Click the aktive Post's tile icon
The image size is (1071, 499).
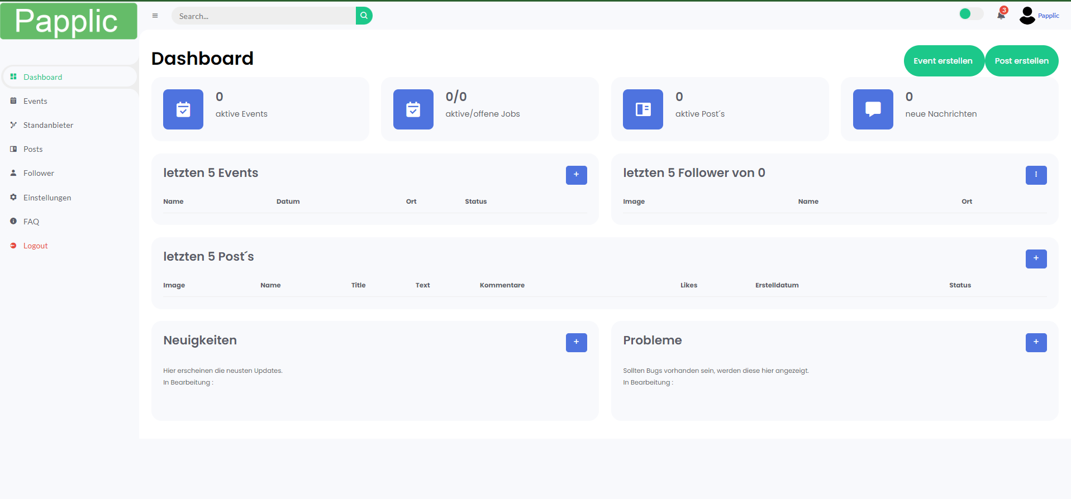(x=643, y=109)
